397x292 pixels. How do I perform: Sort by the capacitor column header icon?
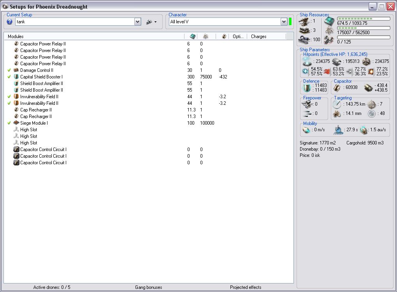[x=224, y=36]
